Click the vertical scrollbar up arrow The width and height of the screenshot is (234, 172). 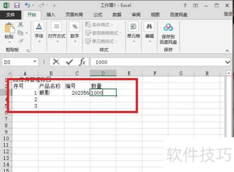pyautogui.click(x=229, y=73)
